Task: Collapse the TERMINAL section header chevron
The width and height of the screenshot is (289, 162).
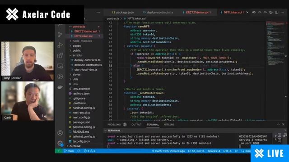Action: click(105, 130)
